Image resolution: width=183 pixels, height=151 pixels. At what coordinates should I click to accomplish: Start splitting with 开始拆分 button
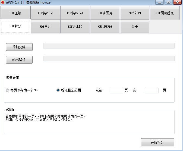point(157,142)
